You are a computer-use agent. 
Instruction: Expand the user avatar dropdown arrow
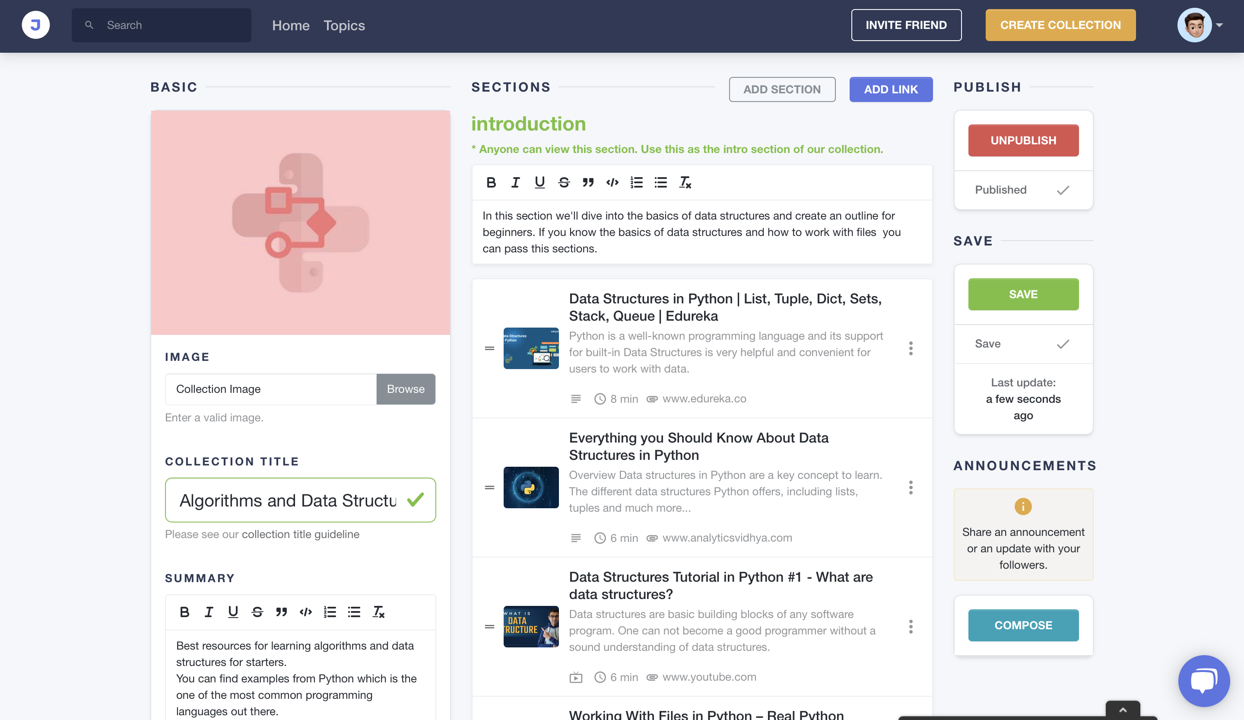[1219, 25]
